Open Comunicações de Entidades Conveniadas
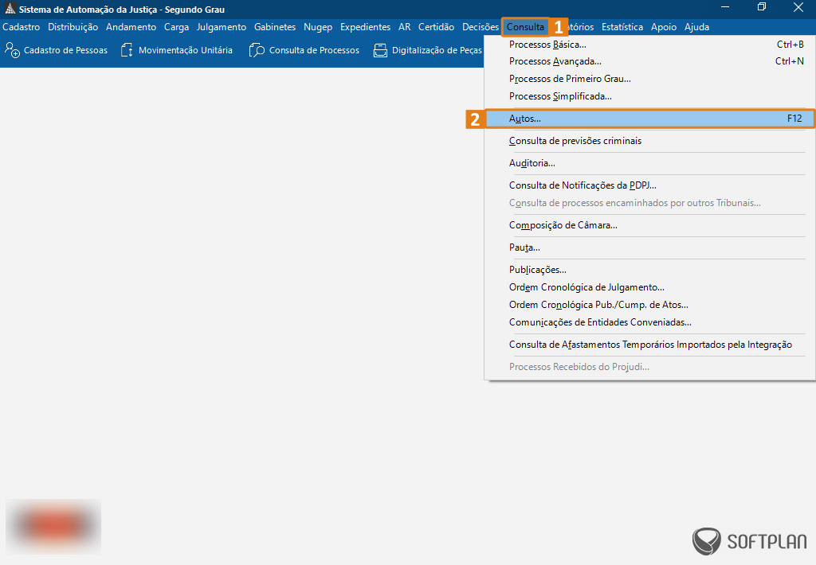The image size is (816, 565). (x=650, y=322)
